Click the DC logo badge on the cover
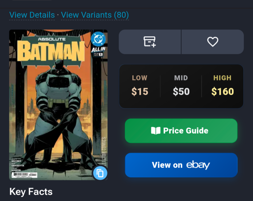 (97, 39)
